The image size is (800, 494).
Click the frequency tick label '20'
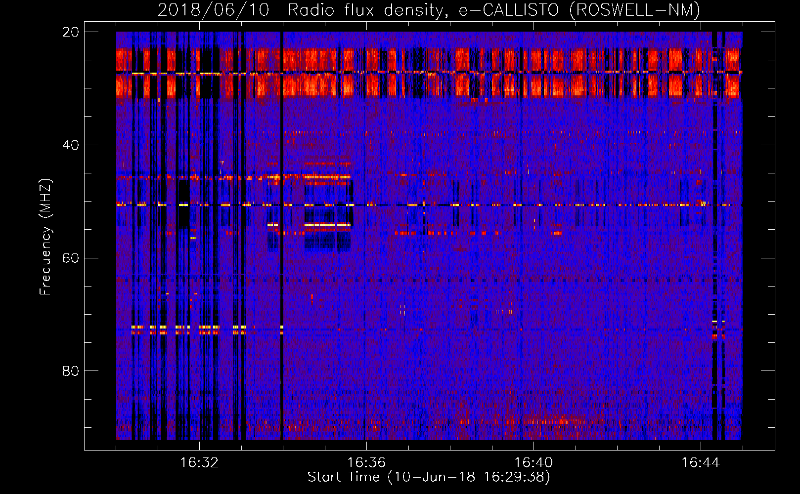[71, 32]
